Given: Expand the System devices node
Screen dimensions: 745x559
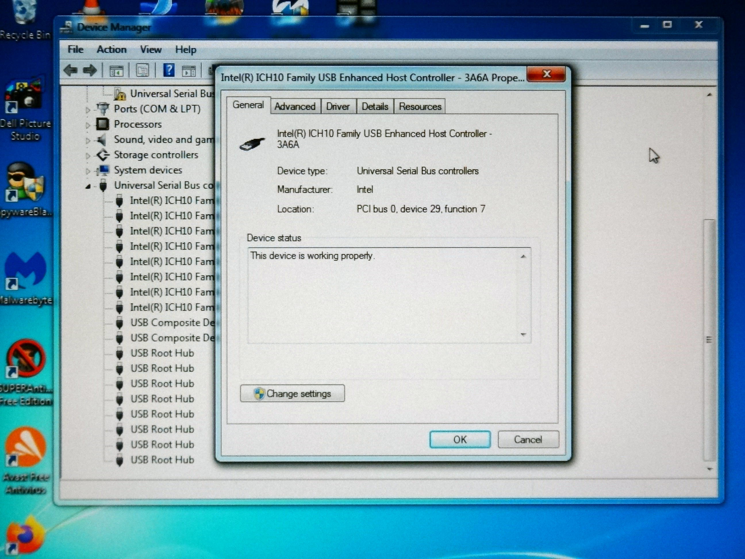Looking at the screenshot, I should [x=88, y=171].
